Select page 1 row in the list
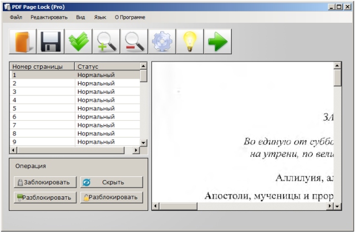This screenshot has width=355, height=234. [75, 75]
